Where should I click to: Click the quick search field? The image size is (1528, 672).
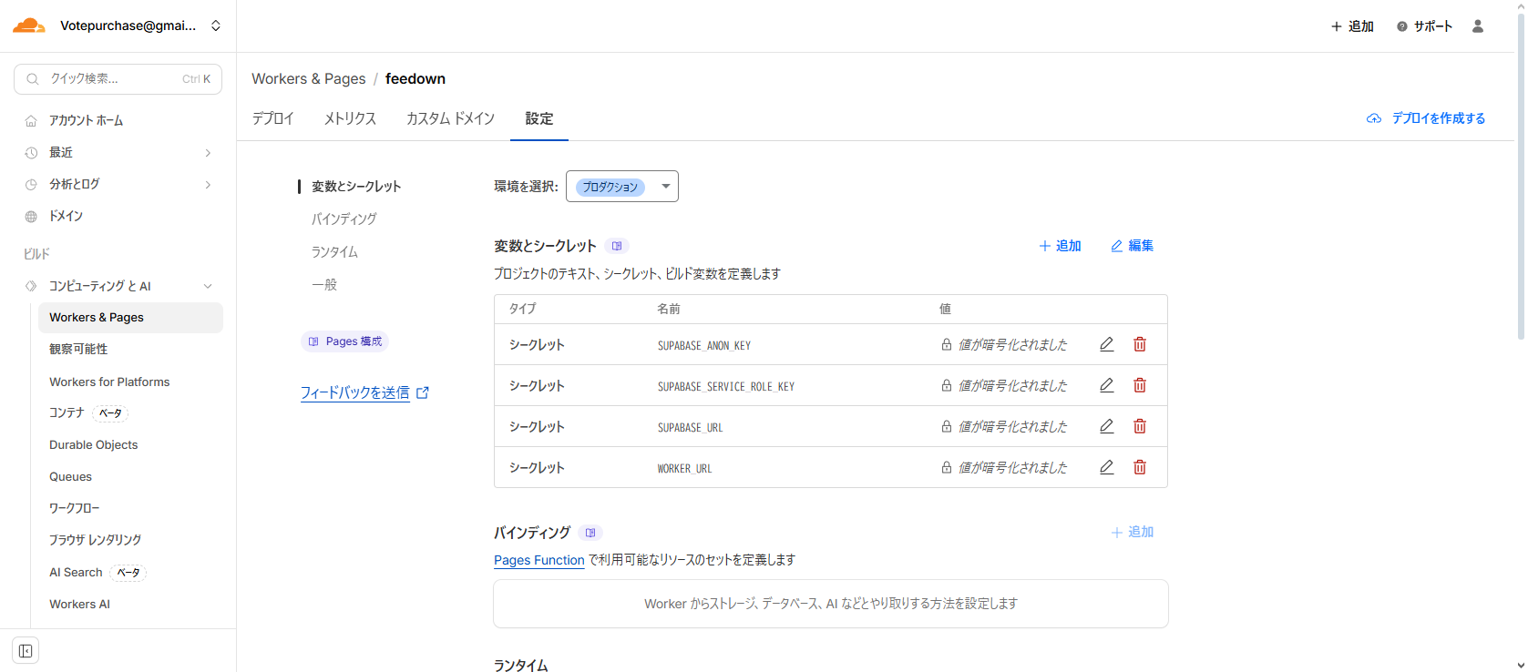point(118,79)
